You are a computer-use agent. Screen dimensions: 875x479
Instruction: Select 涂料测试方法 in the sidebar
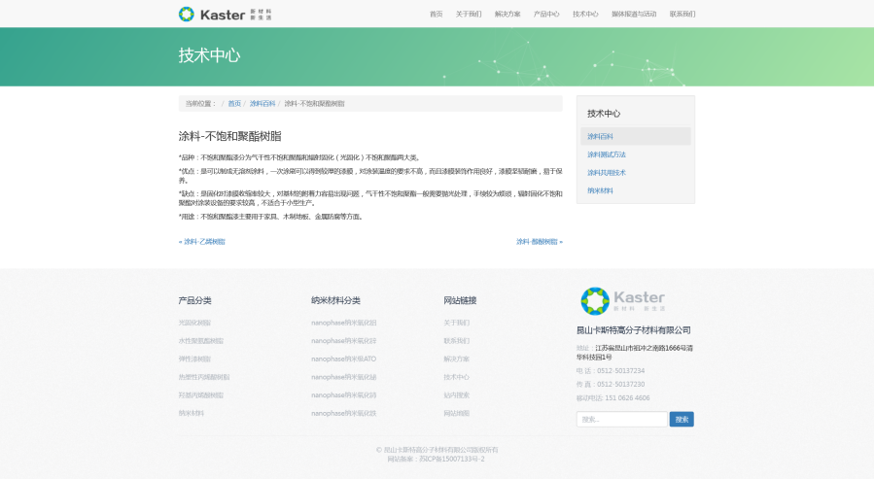coord(607,154)
